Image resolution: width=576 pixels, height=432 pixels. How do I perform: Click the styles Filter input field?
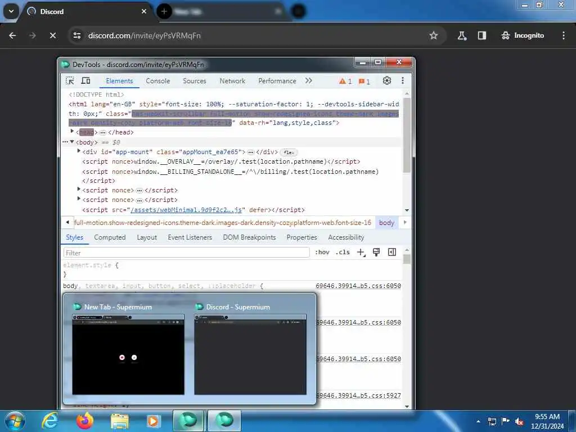(x=187, y=253)
